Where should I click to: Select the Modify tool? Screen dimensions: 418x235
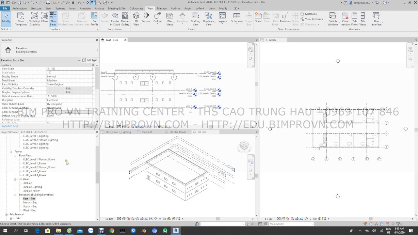click(6, 18)
